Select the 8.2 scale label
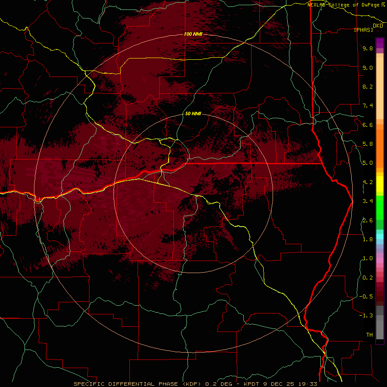The width and height of the screenshot is (387, 387). tap(368, 87)
